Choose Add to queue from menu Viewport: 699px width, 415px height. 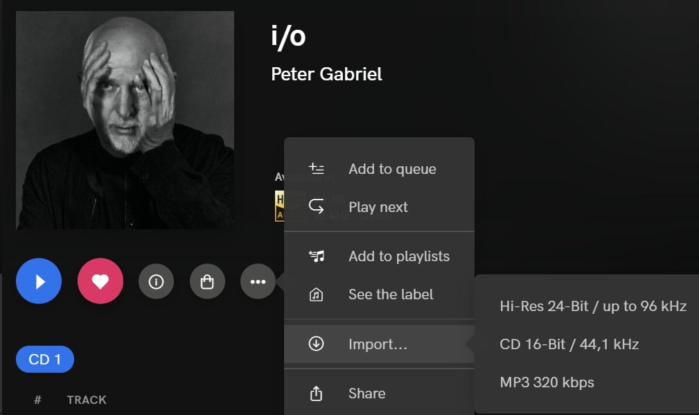392,169
